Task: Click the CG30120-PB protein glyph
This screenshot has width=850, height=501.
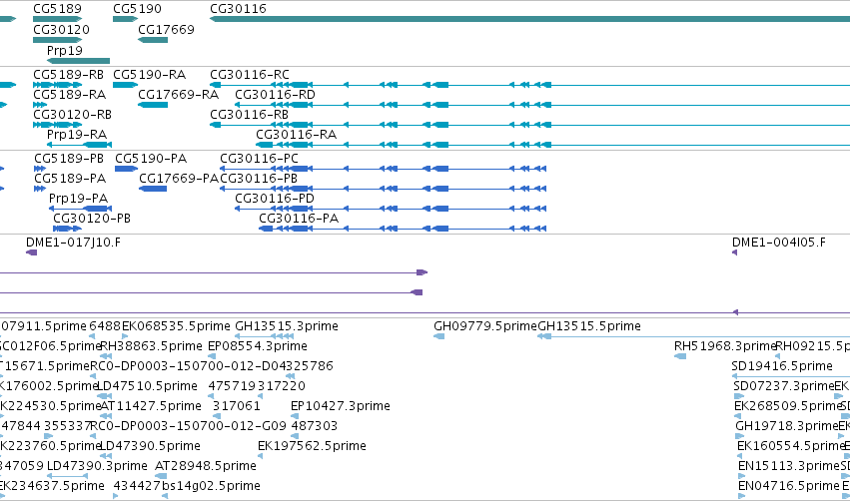Action: (x=67, y=229)
